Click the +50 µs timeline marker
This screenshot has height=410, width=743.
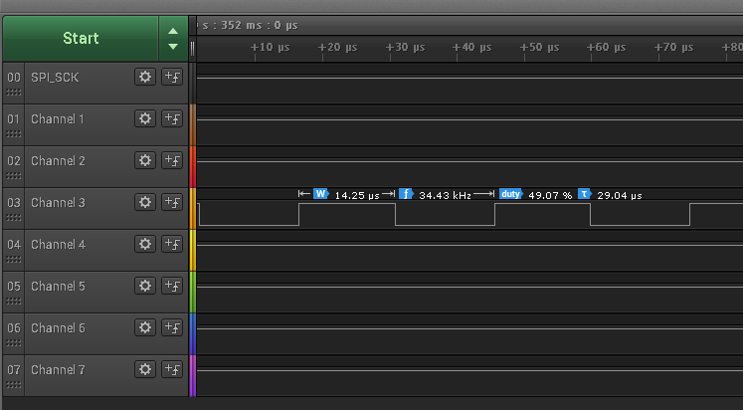point(540,48)
